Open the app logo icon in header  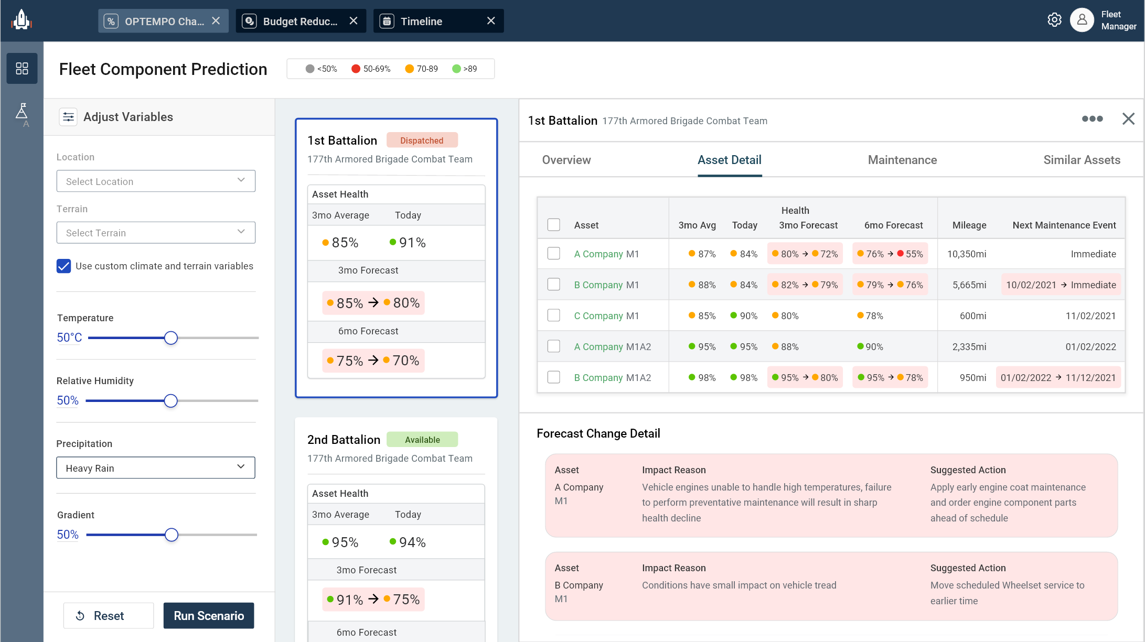(21, 20)
